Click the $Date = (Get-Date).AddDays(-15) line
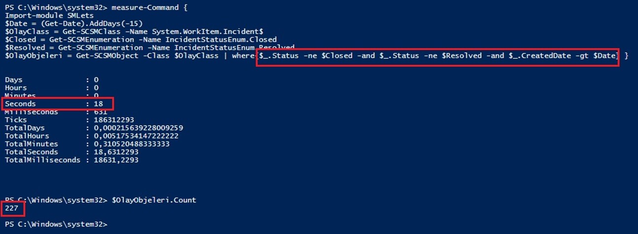Screen dimensions: 638x234 click(66, 23)
